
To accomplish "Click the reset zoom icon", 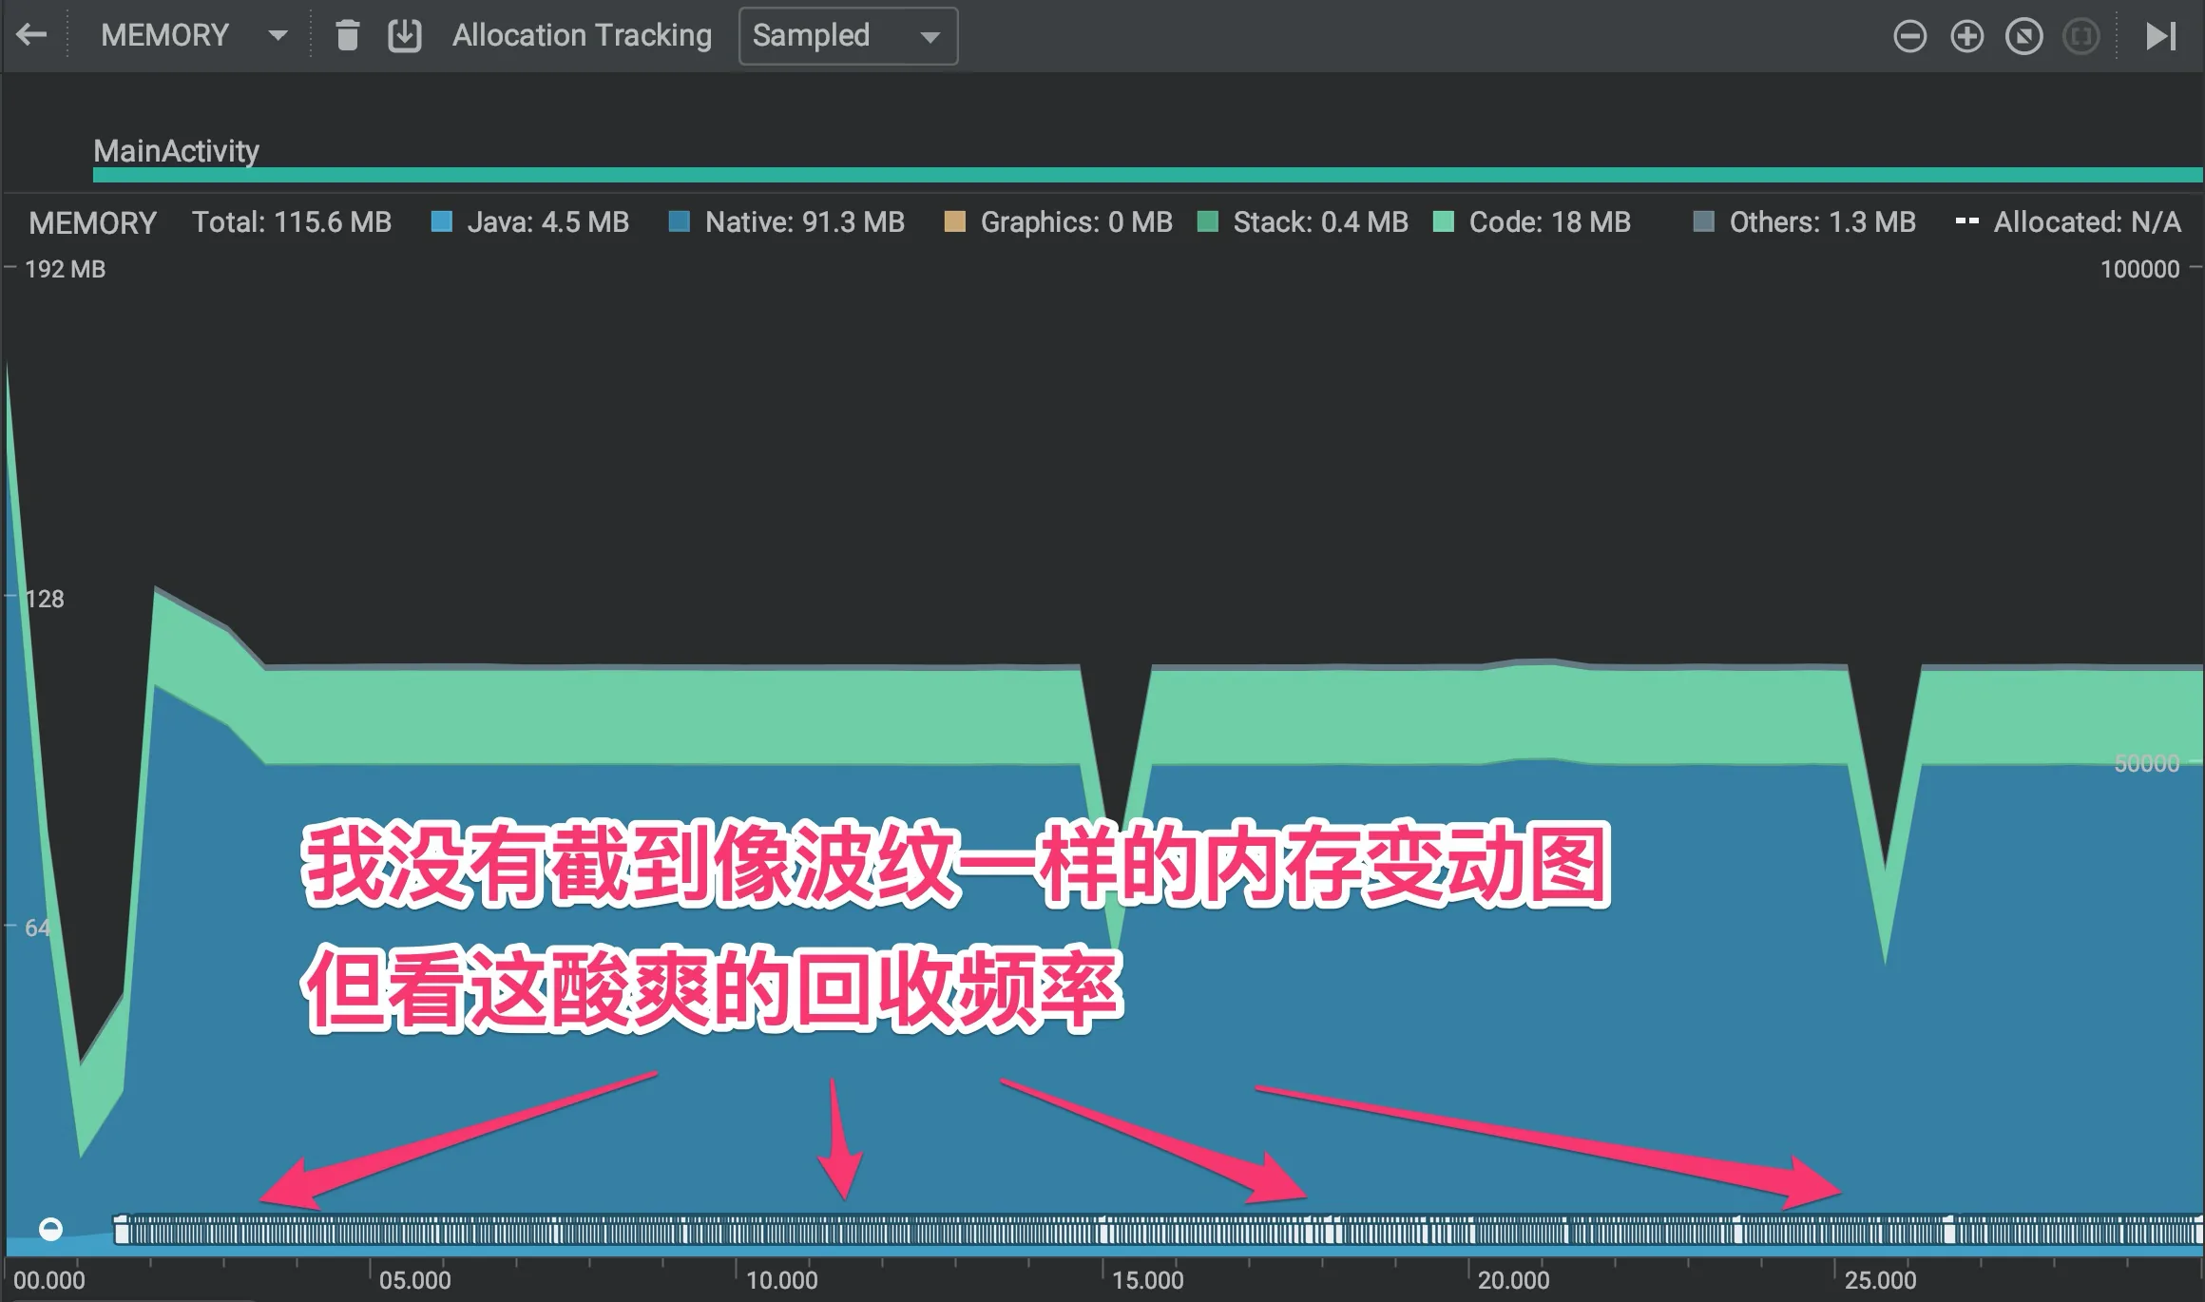I will [2024, 37].
